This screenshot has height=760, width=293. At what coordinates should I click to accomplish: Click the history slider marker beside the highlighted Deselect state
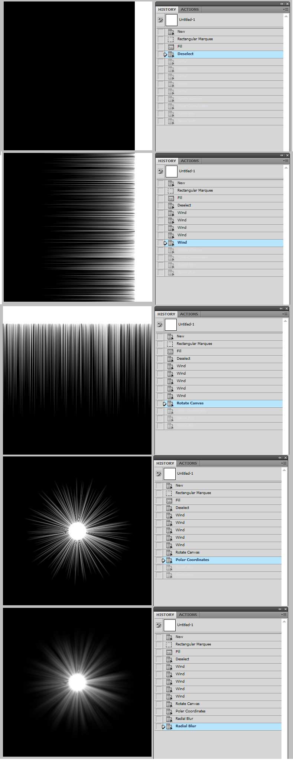165,54
